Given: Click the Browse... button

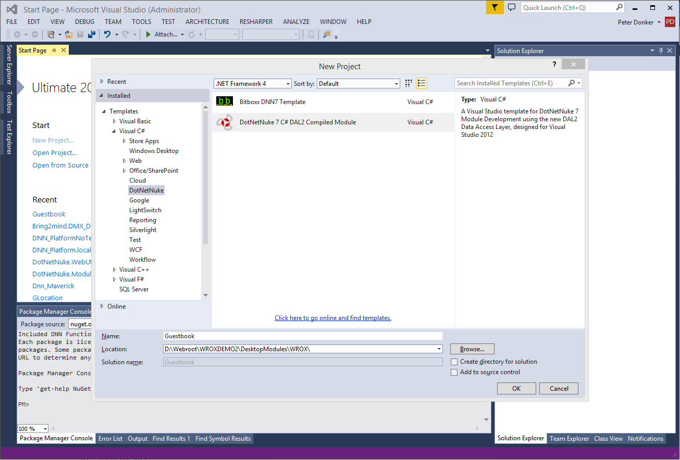Looking at the screenshot, I should point(472,349).
